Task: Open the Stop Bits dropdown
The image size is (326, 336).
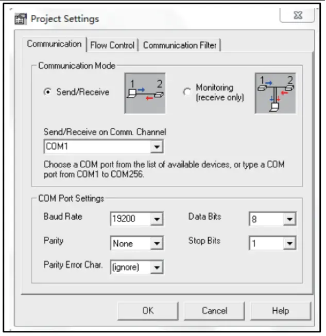Action: coord(290,243)
